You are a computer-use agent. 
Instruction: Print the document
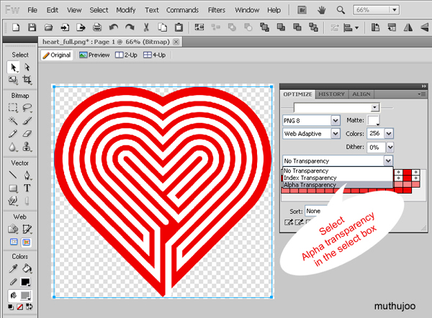tap(97, 27)
